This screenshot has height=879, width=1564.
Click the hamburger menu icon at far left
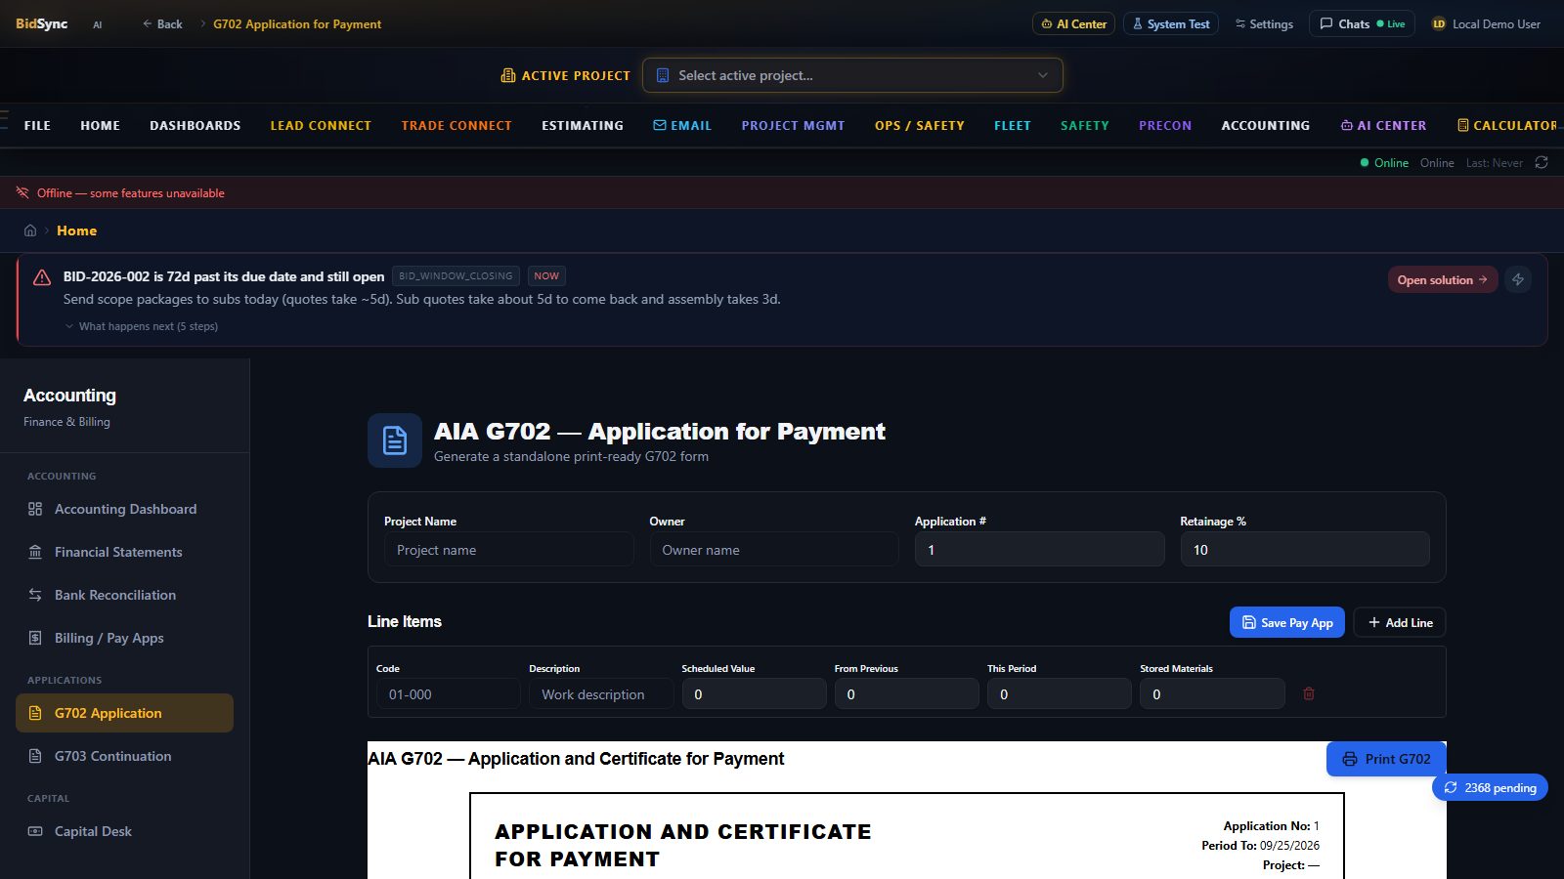tap(4, 120)
